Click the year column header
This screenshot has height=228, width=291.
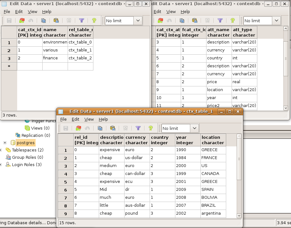coord(188,140)
